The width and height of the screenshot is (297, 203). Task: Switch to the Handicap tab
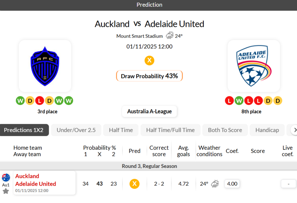pyautogui.click(x=267, y=130)
